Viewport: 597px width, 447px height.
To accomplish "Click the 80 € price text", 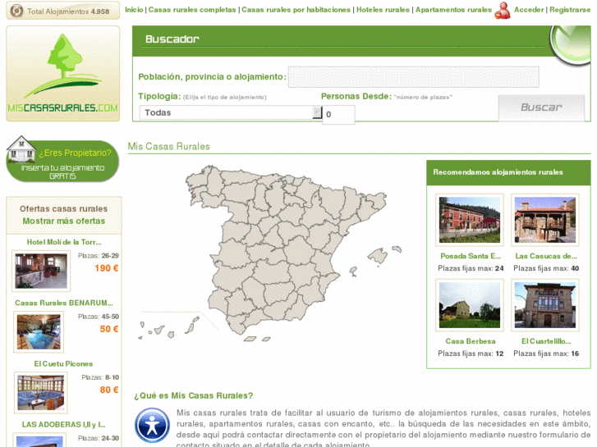I will click(x=109, y=390).
